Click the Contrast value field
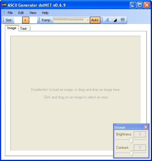152x161 pixels. pyautogui.click(x=140, y=148)
